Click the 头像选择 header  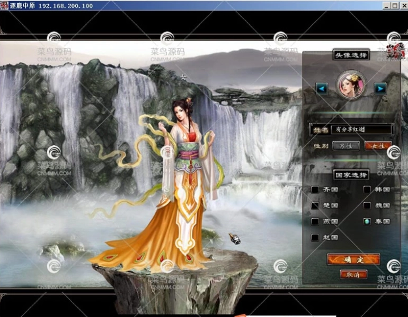[x=351, y=55]
